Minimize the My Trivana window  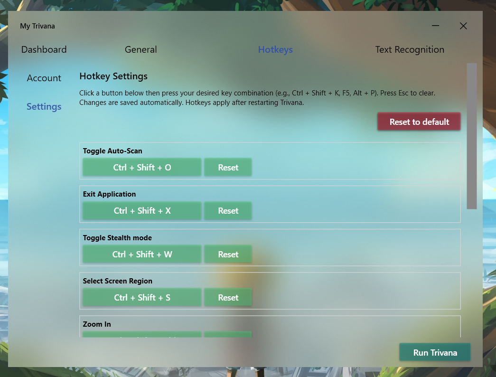point(436,26)
